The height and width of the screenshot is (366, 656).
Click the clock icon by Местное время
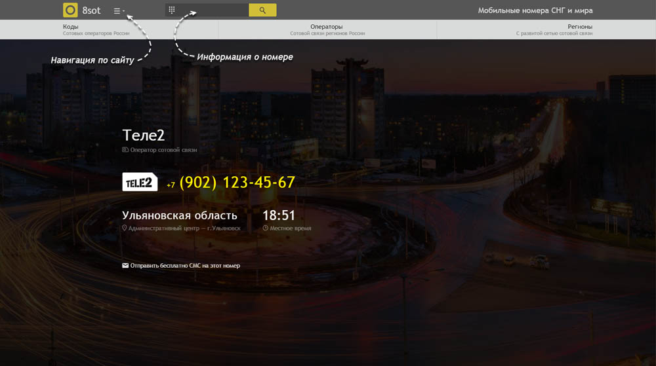click(x=265, y=229)
